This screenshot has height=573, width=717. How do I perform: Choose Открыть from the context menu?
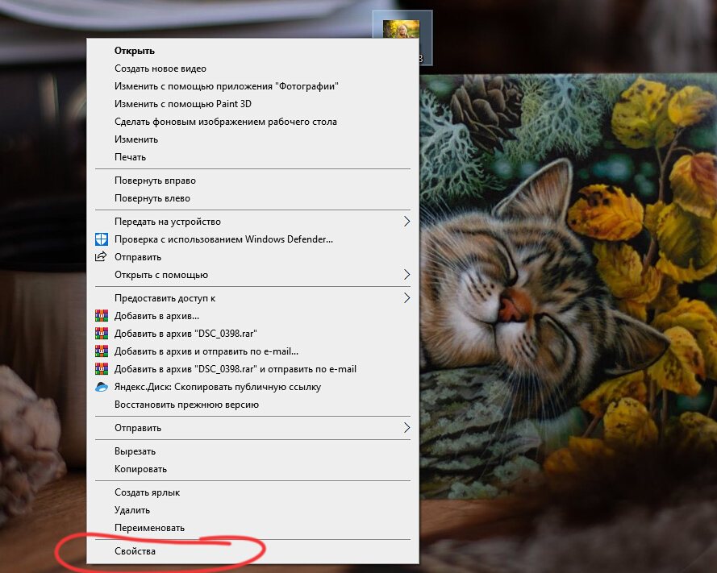(252, 51)
